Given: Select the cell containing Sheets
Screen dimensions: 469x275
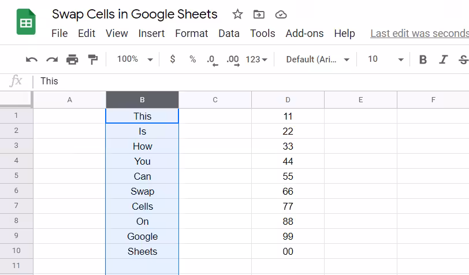Looking at the screenshot, I should (142, 251).
